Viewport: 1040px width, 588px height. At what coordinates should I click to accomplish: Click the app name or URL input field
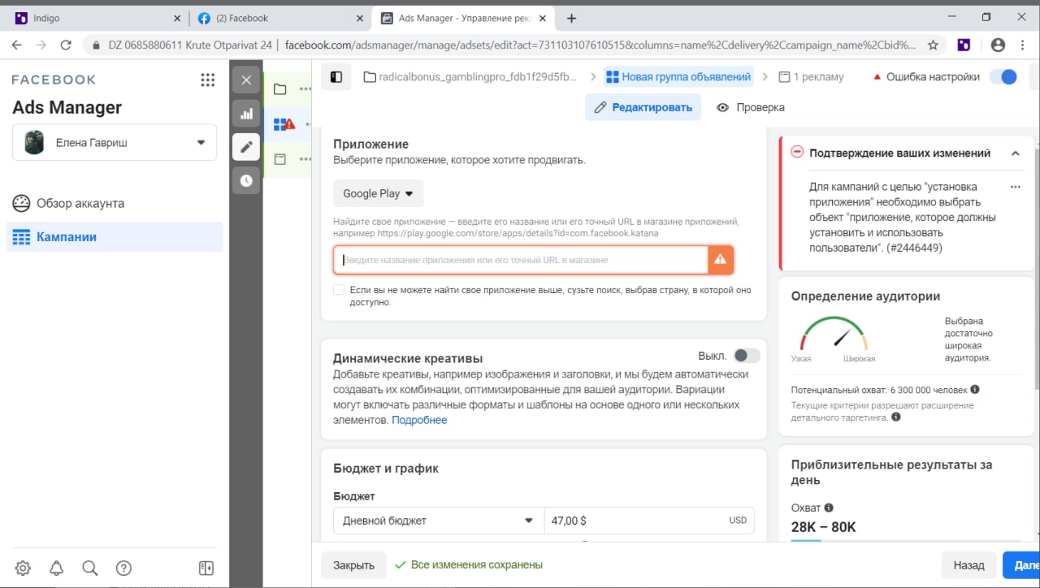[521, 260]
